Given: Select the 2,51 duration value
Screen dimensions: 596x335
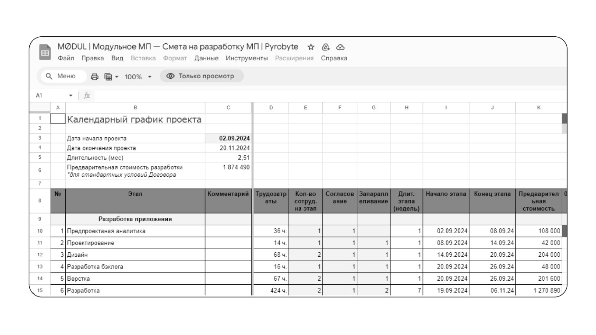Looking at the screenshot, I should (229, 157).
